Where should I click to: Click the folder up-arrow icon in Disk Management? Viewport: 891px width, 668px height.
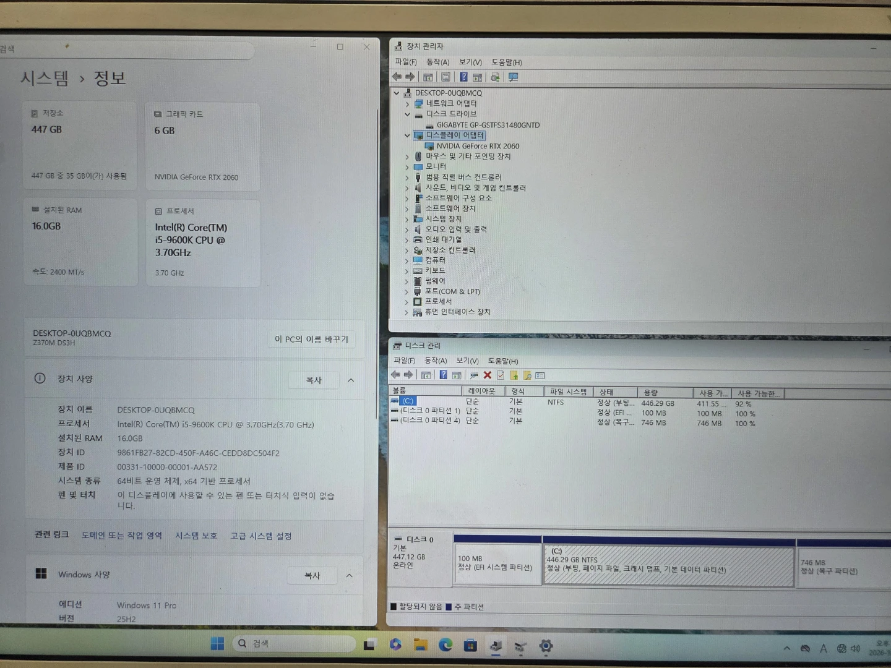pos(514,375)
